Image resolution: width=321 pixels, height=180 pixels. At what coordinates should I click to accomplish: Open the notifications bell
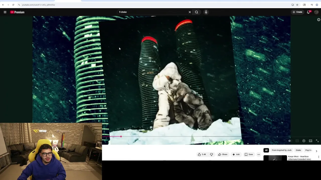tap(309, 12)
